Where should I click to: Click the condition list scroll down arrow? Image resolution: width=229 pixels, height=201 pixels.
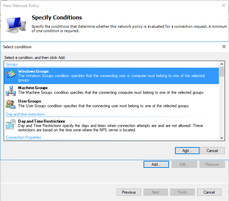(x=222, y=138)
